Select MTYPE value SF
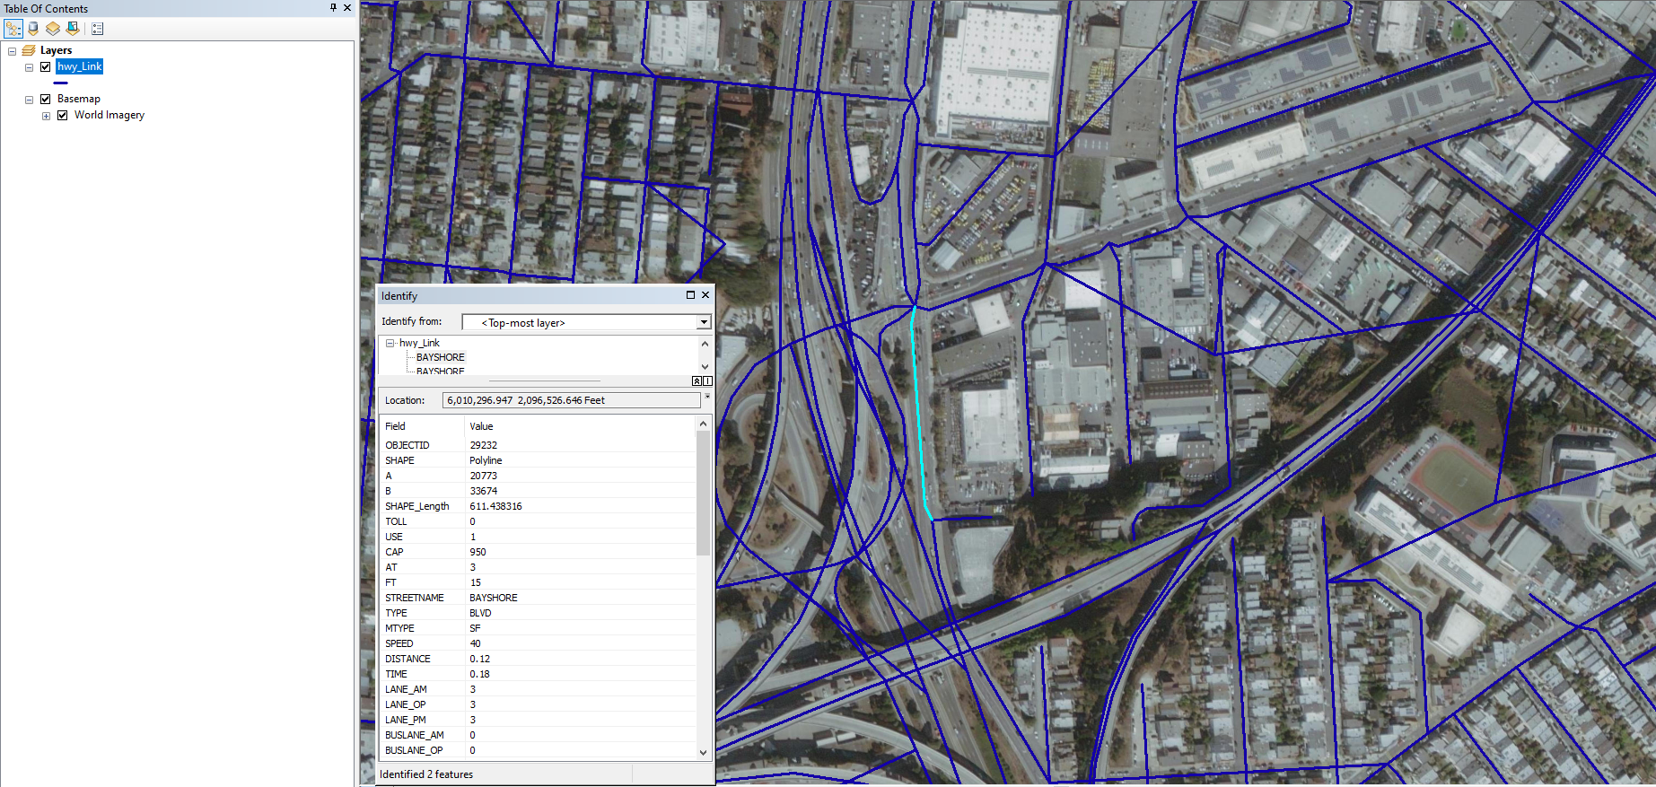 (475, 628)
